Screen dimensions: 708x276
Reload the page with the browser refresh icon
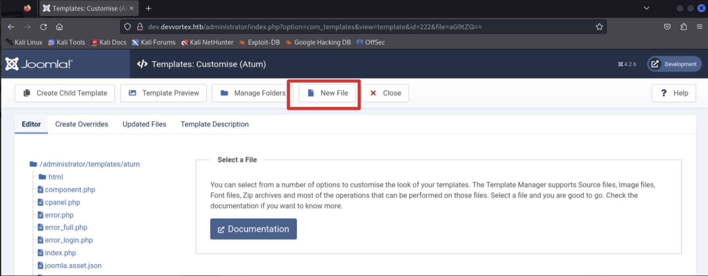43,27
